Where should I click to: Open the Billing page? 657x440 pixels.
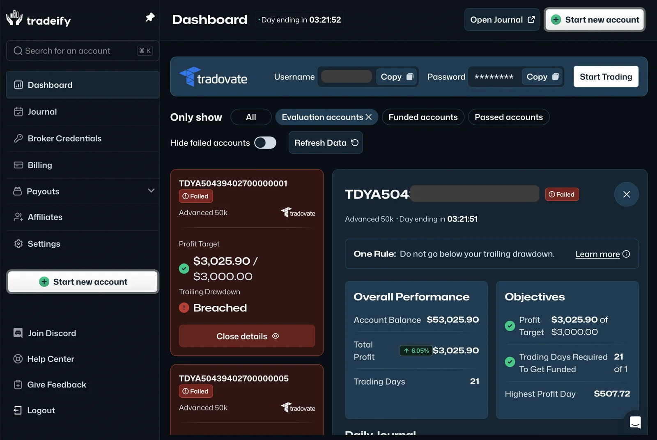coord(83,165)
